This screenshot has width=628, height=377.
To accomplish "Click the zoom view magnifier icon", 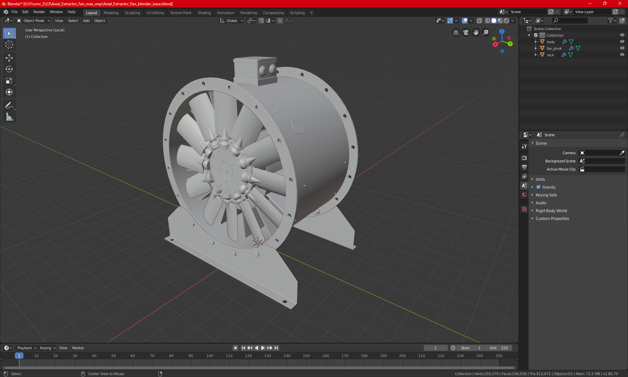I will pyautogui.click(x=486, y=32).
